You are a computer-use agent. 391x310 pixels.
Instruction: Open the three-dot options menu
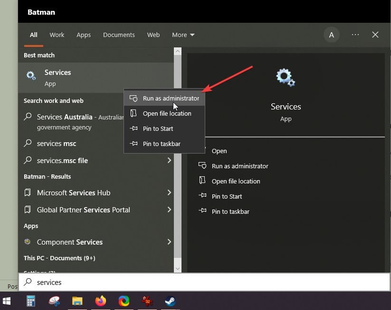coord(355,35)
